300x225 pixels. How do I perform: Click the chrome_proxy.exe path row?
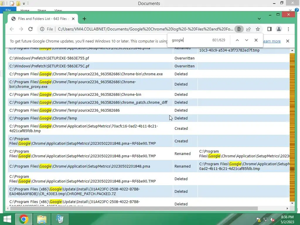(73, 84)
